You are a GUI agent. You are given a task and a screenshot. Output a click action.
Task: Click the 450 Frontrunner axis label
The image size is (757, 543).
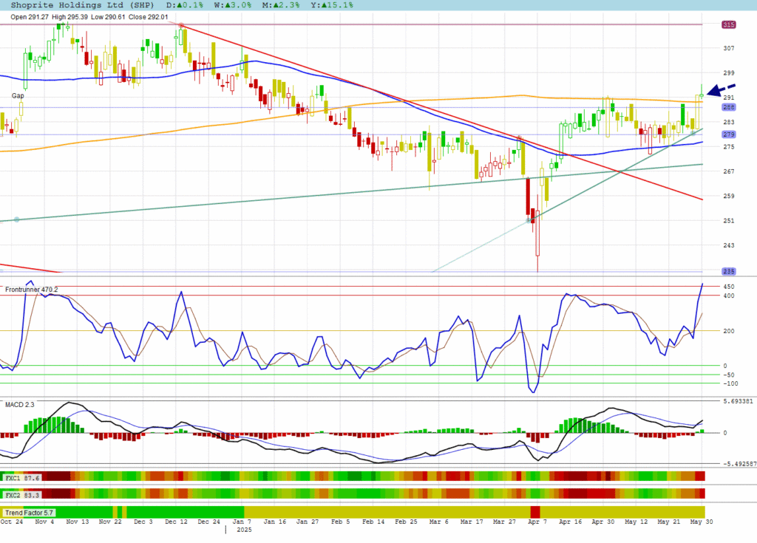point(728,287)
